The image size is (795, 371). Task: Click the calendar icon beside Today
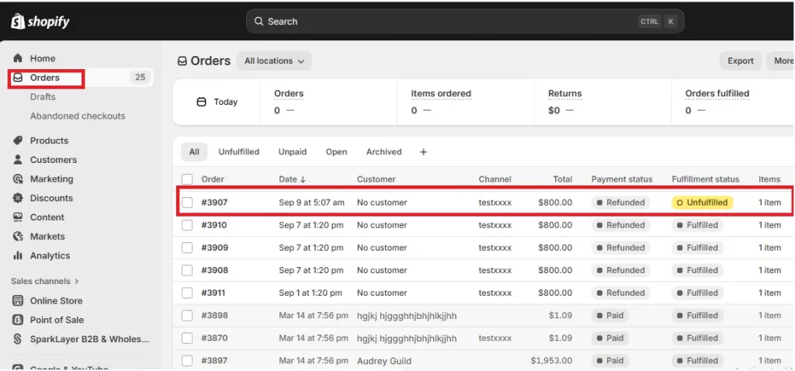tap(201, 102)
